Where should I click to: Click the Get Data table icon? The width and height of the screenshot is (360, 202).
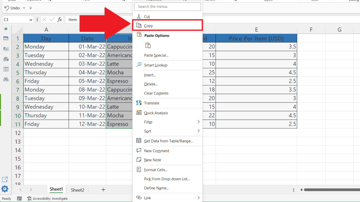139,140
